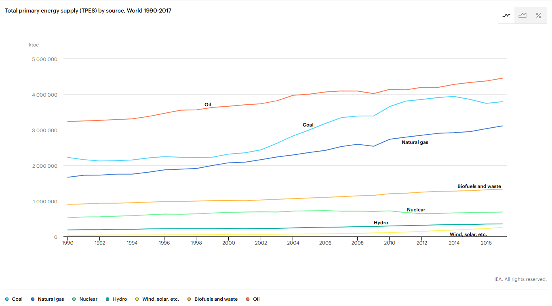This screenshot has width=552, height=306.
Task: Switch to the line chart view icon
Action: pos(506,15)
